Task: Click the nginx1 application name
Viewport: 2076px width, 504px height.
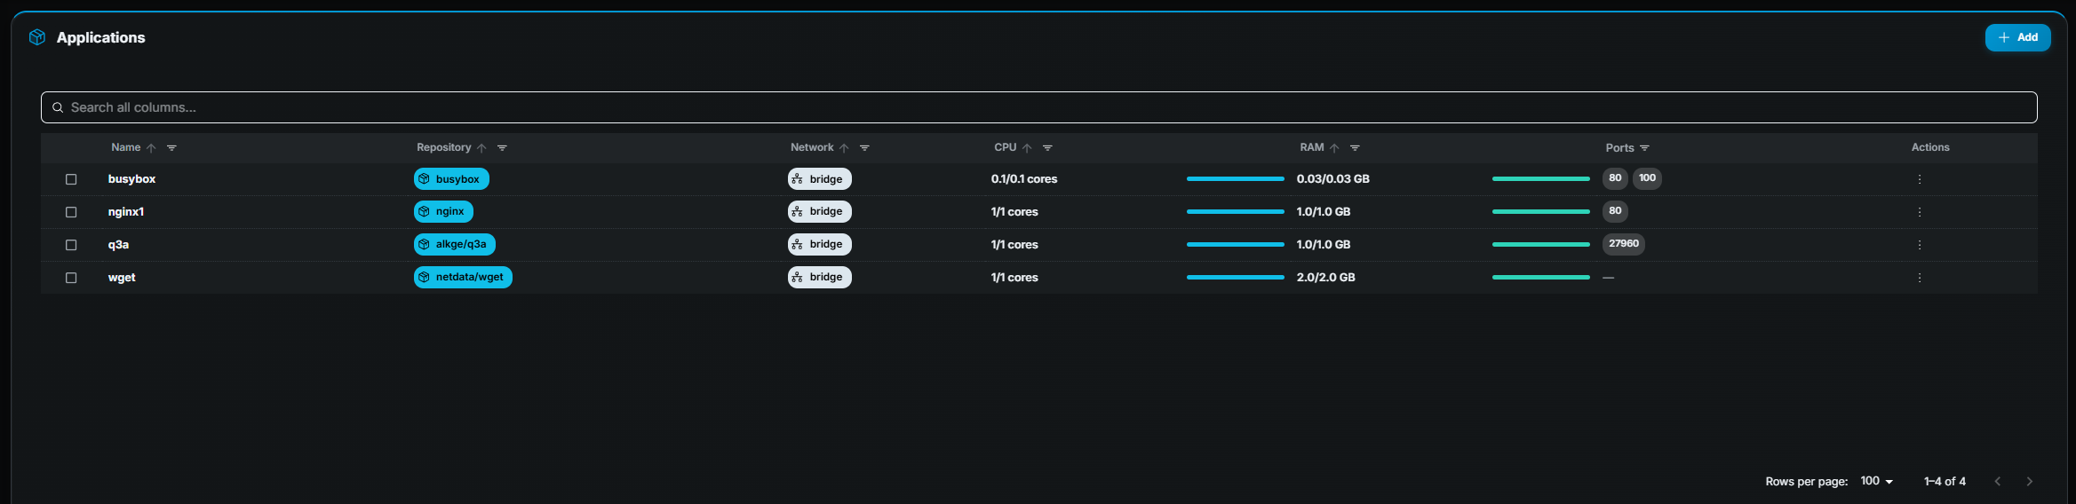Action: (126, 212)
